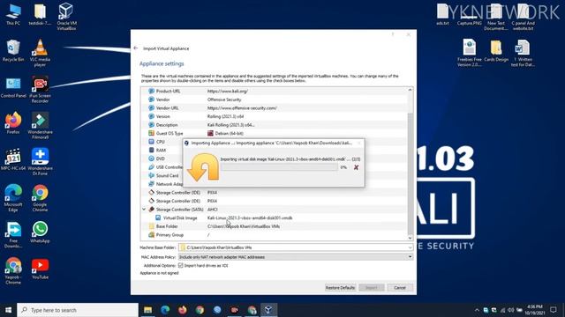Open the ads.txt file on the desktop
The height and width of the screenshot is (317, 565).
coord(443,14)
